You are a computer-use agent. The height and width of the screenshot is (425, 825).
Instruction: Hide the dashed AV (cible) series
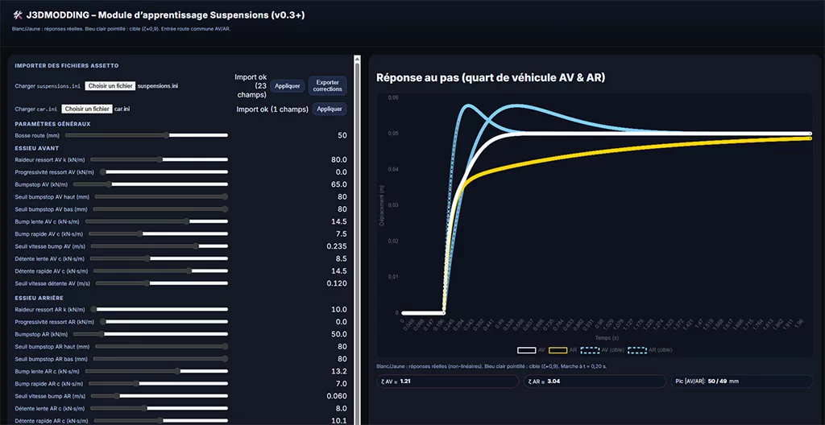[x=591, y=350]
